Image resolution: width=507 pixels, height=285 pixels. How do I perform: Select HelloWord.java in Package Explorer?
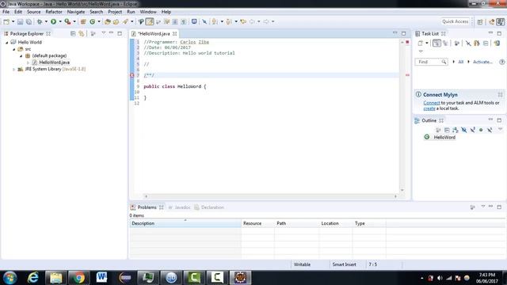pos(54,63)
